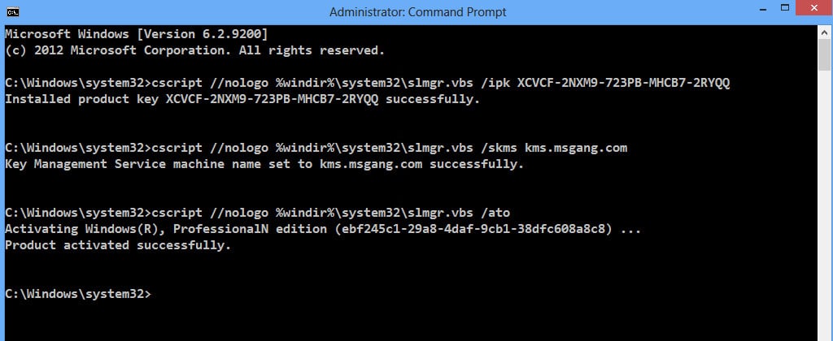833x341 pixels.
Task: Click the 'Installed product key' result line
Action: (x=242, y=99)
